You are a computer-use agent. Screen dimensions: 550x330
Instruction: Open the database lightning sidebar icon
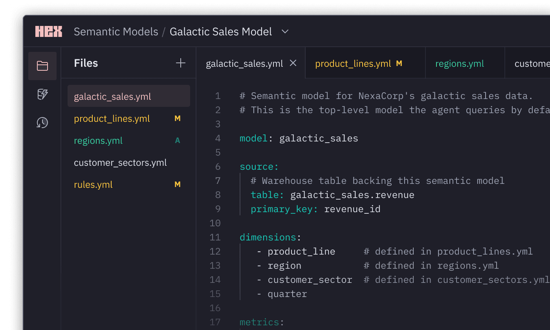(x=42, y=94)
